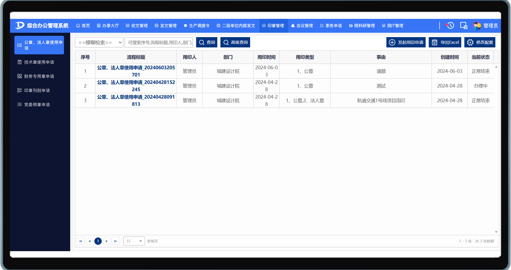
Task: Open link 公章、法人章使用申请_20240428152245
Action: click(x=136, y=86)
